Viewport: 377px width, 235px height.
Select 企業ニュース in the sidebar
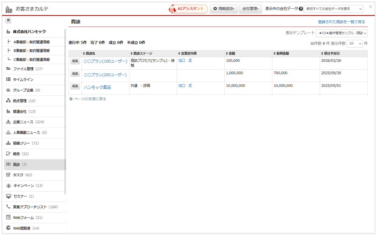point(23,122)
